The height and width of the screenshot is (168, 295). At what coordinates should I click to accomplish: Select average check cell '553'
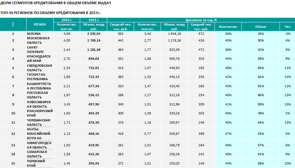[x=121, y=34]
